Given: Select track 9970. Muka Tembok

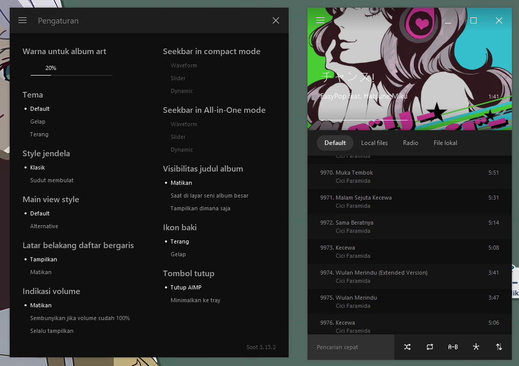Looking at the screenshot, I should (x=410, y=177).
